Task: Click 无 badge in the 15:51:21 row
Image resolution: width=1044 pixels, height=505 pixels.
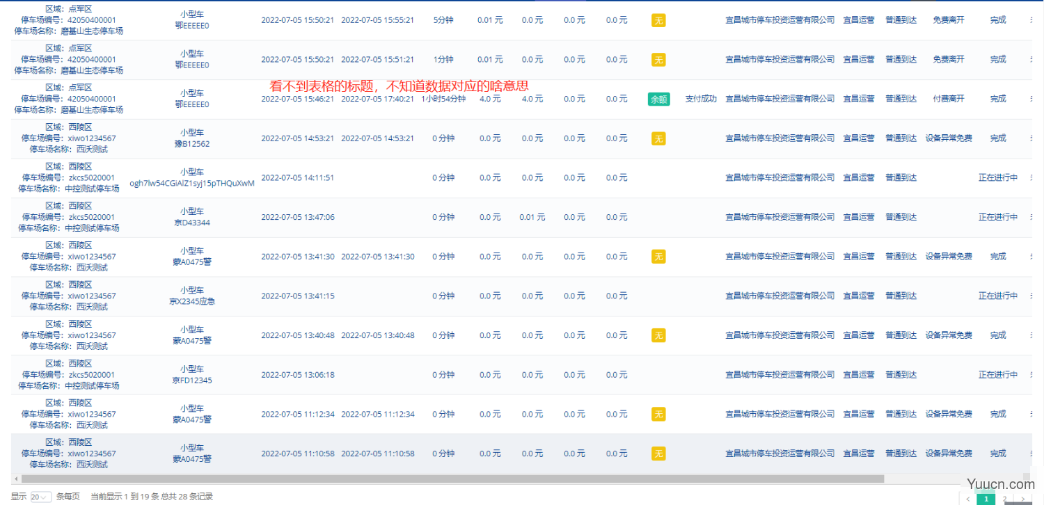Action: 658,60
